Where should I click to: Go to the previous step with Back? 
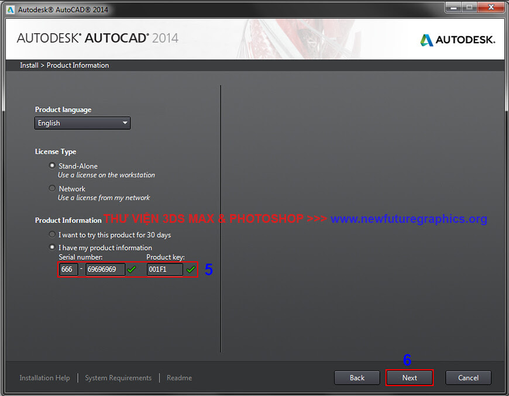tap(357, 378)
